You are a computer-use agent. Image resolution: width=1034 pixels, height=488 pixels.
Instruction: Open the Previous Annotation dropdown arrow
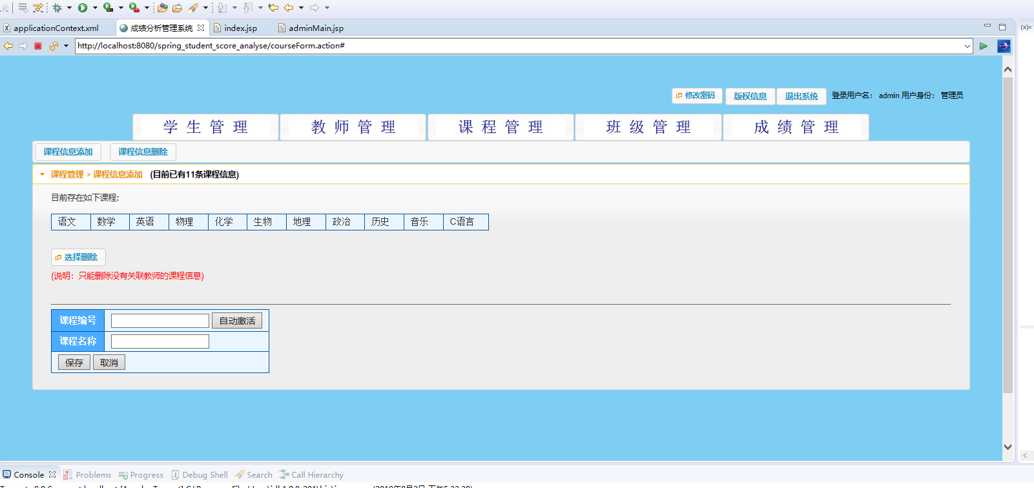pyautogui.click(x=260, y=8)
